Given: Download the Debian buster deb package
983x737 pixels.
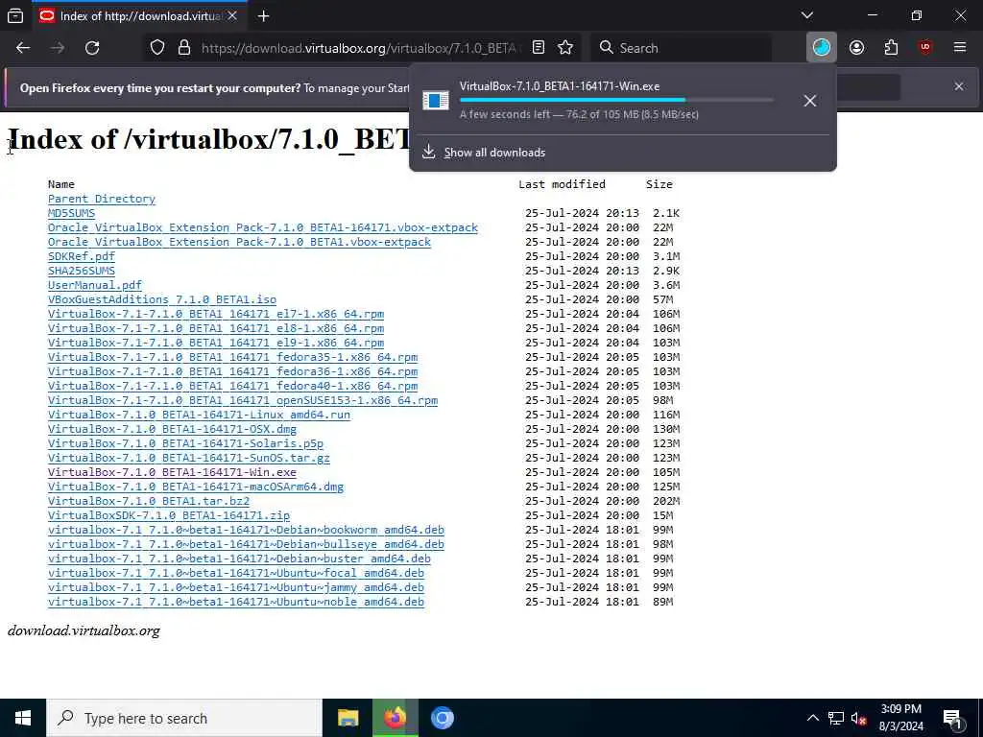Looking at the screenshot, I should tap(239, 559).
